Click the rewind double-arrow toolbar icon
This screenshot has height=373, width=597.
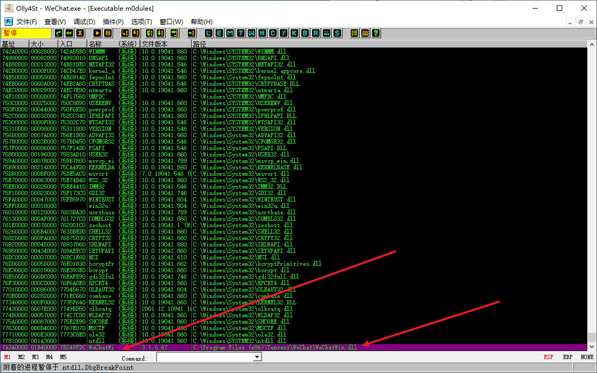pos(69,33)
